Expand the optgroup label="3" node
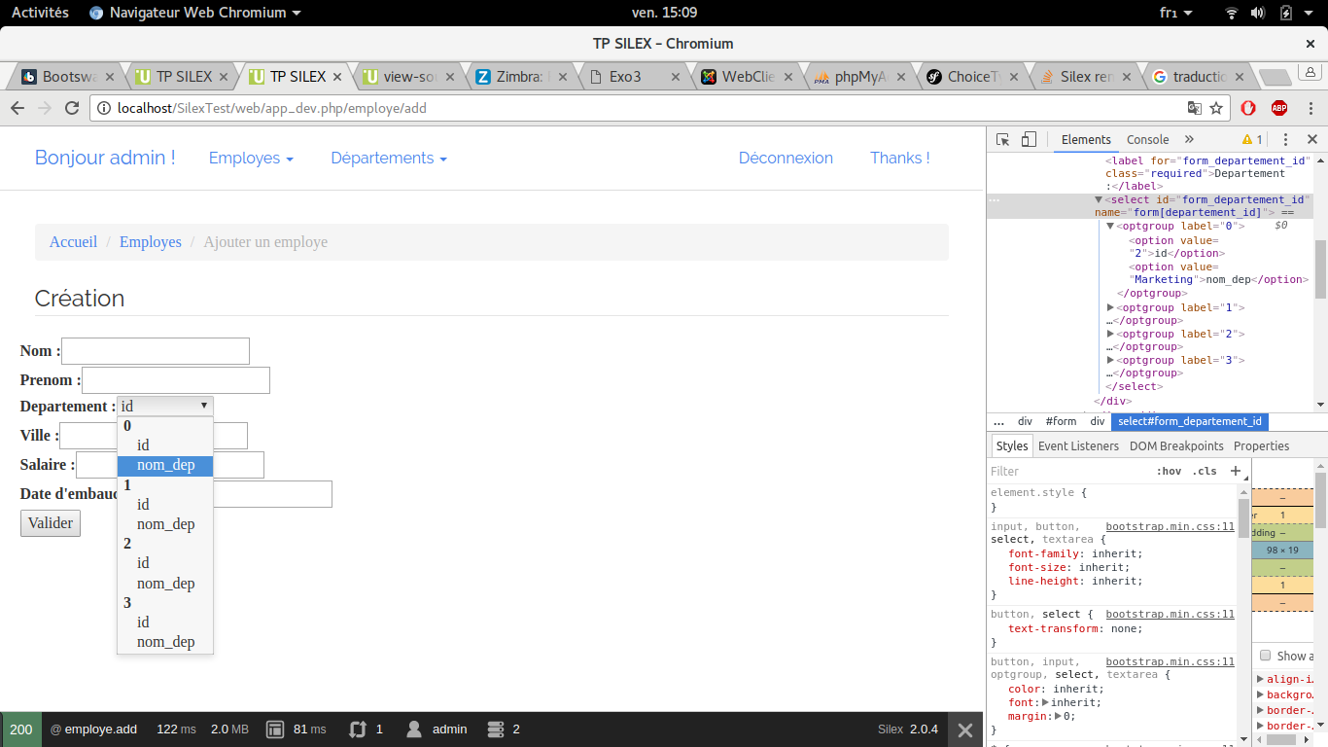 point(1110,360)
